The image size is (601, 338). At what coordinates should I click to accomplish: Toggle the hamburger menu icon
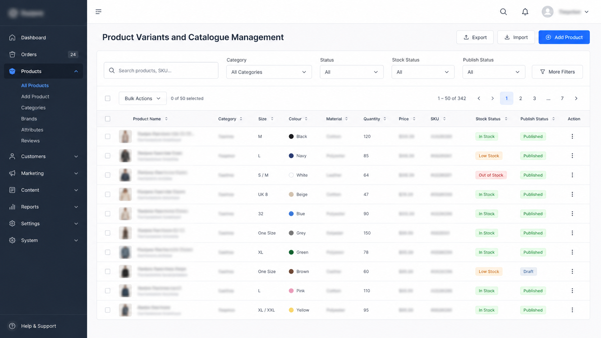[x=98, y=12]
